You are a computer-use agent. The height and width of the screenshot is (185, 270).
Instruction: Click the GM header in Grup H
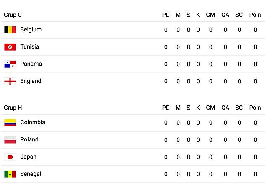click(x=210, y=108)
